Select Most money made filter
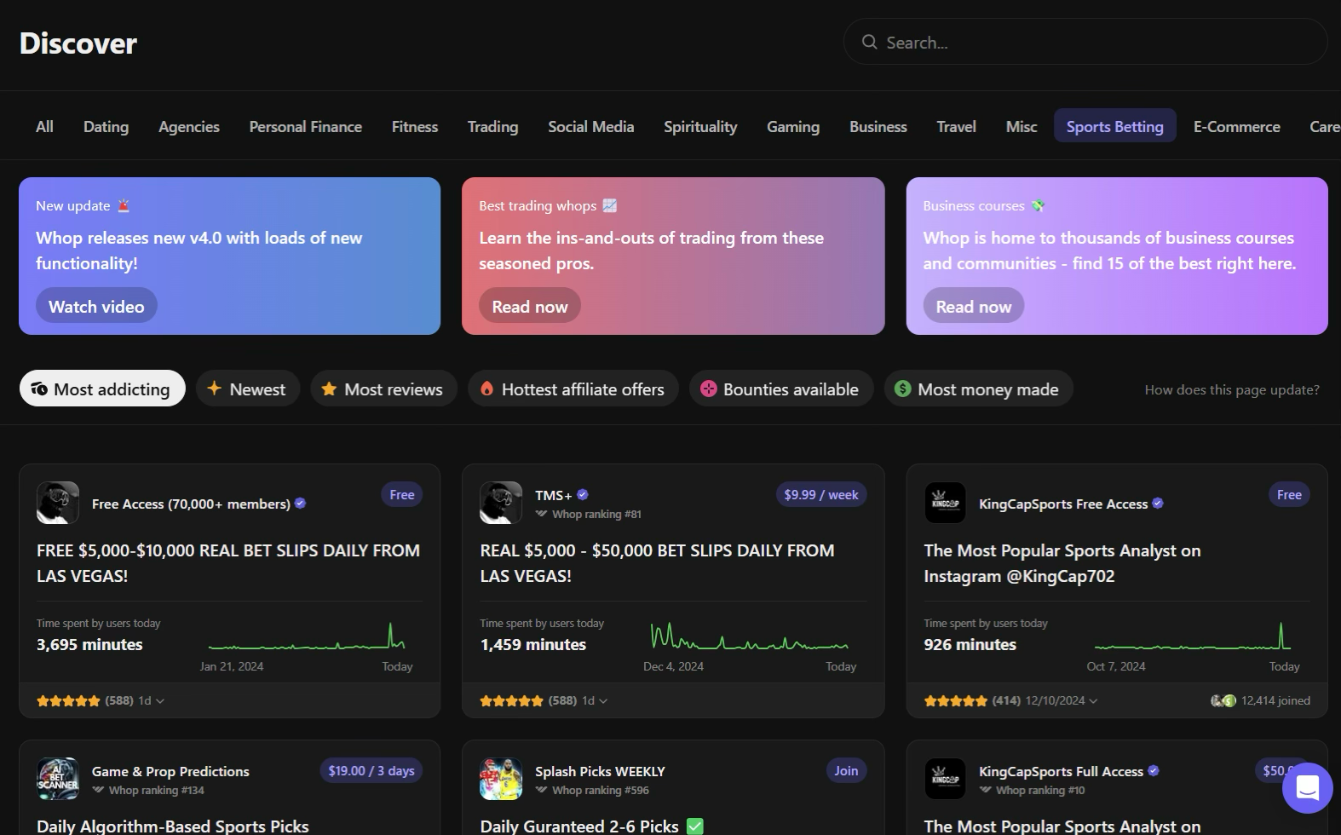Image resolution: width=1341 pixels, height=835 pixels. [x=978, y=389]
